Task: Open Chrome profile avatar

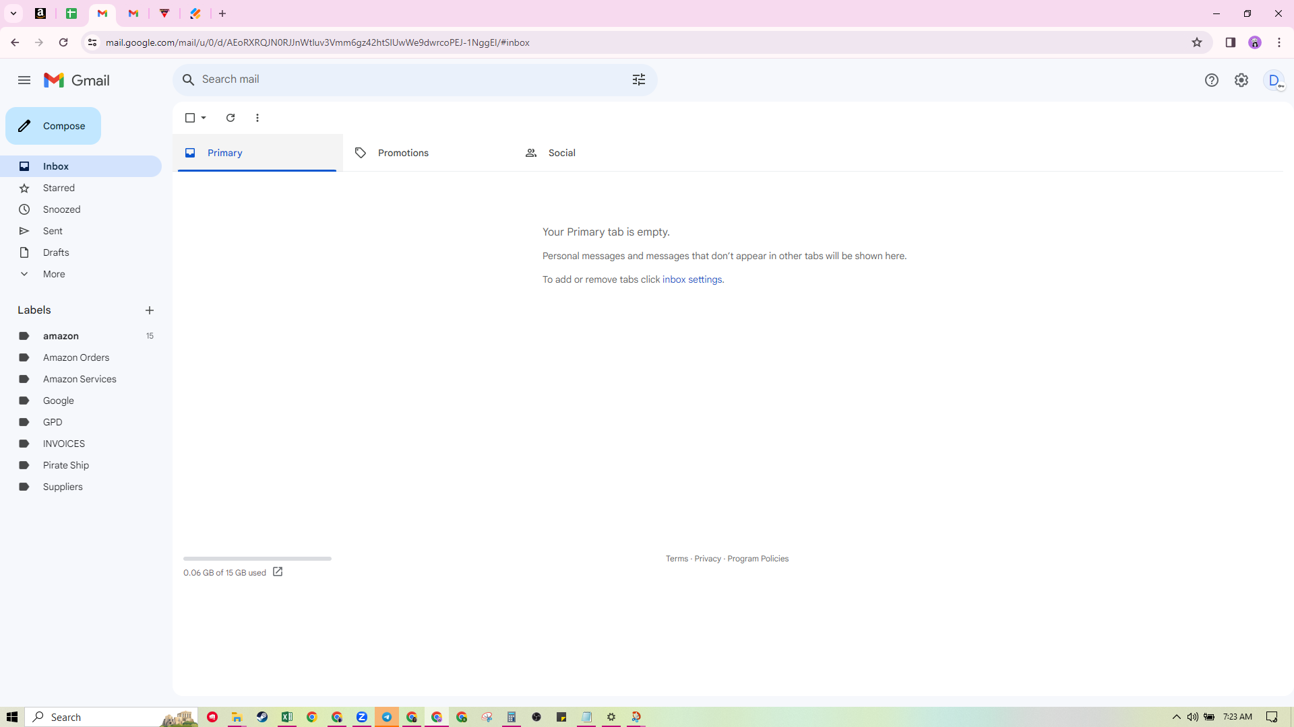Action: [x=1255, y=42]
